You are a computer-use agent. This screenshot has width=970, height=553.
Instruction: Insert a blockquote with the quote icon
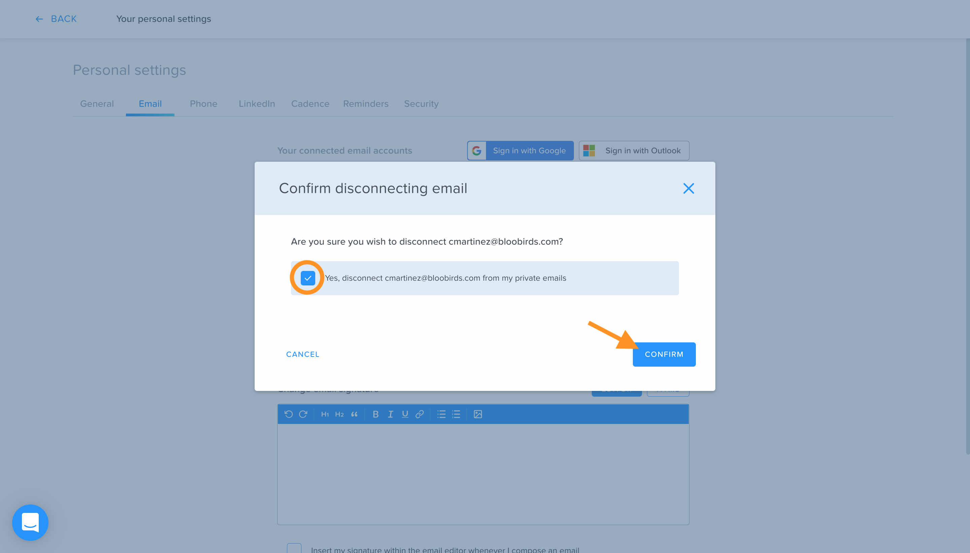[354, 414]
